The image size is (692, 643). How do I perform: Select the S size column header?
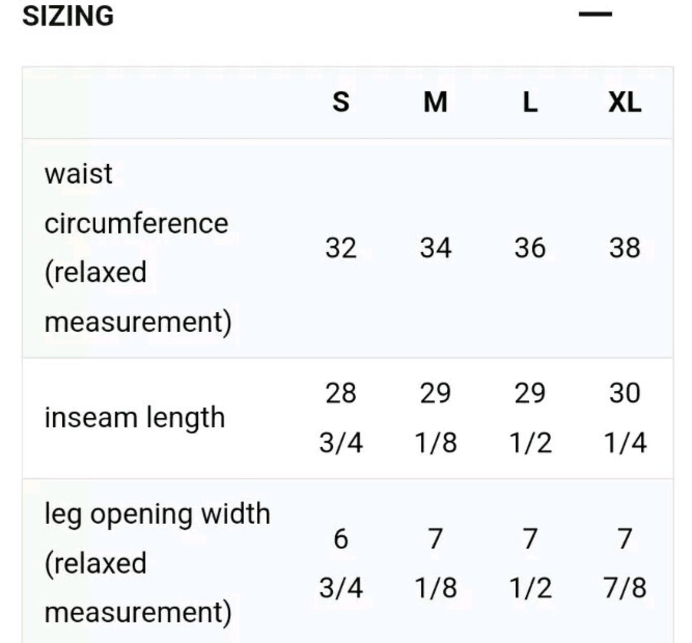(x=340, y=102)
